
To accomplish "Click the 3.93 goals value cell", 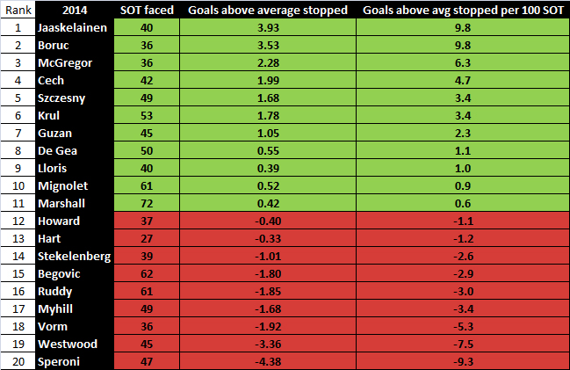I will pyautogui.click(x=266, y=27).
